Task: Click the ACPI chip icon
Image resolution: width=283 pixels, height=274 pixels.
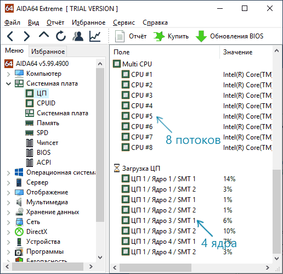Action: click(x=30, y=163)
